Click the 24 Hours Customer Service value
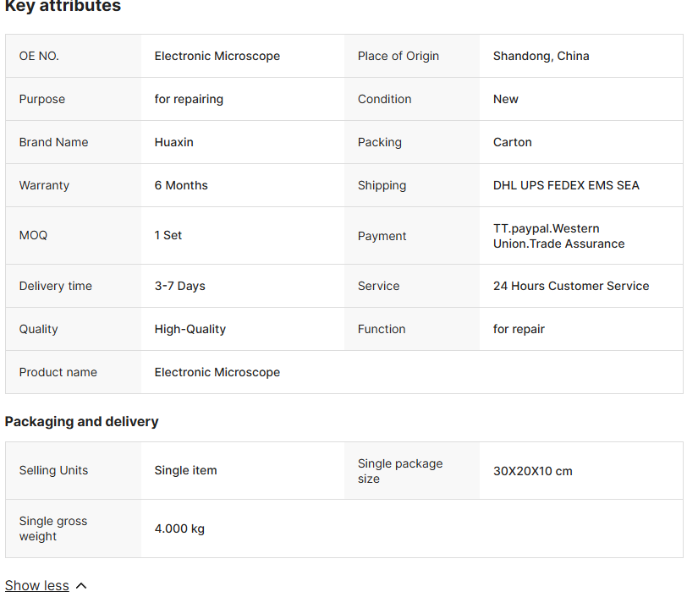698x597 pixels. [571, 286]
